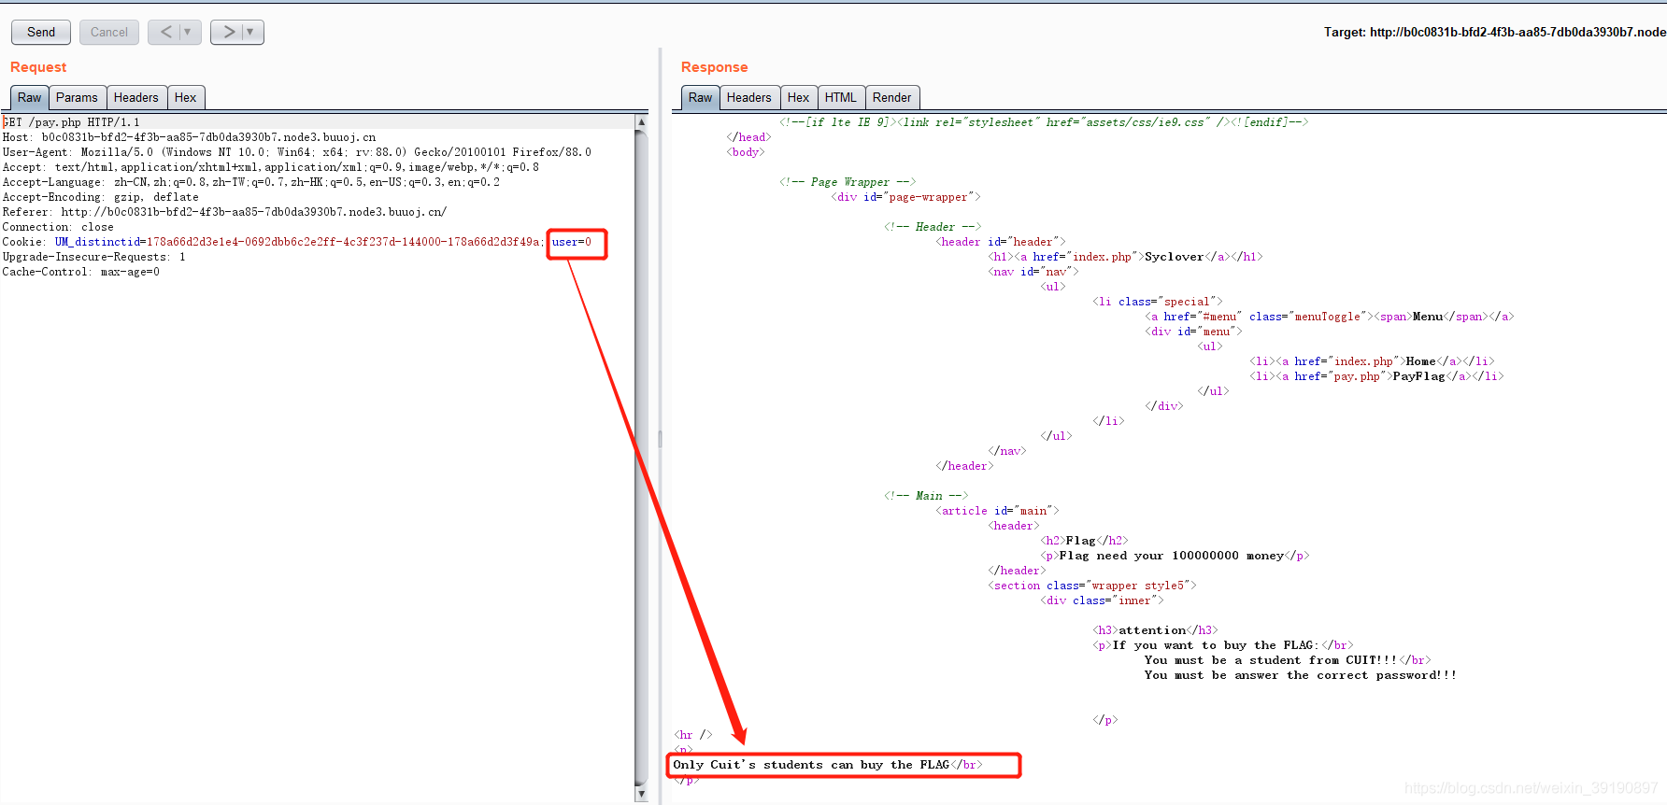Click the request scrollbar down arrow

pyautogui.click(x=641, y=794)
